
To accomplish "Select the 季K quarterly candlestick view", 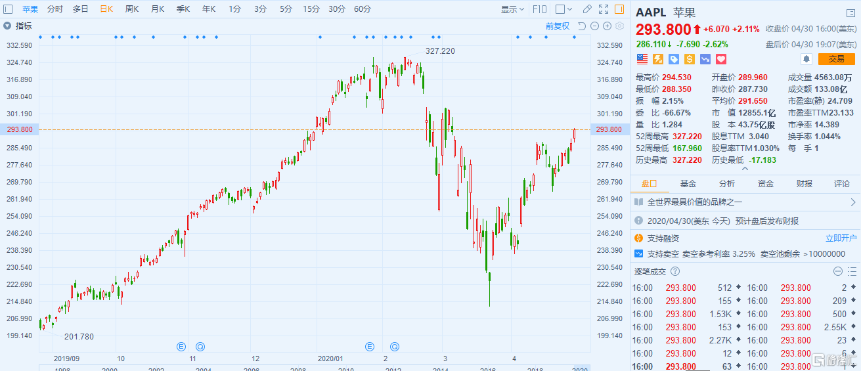I will point(183,9).
